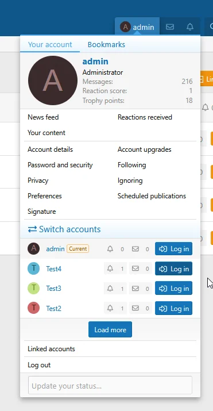
Task: Click the admin name in accounts list
Action: [55, 249]
